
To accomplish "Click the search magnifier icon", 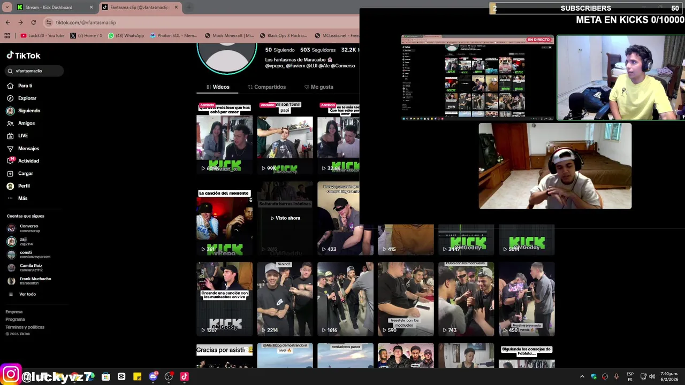I will pos(10,71).
